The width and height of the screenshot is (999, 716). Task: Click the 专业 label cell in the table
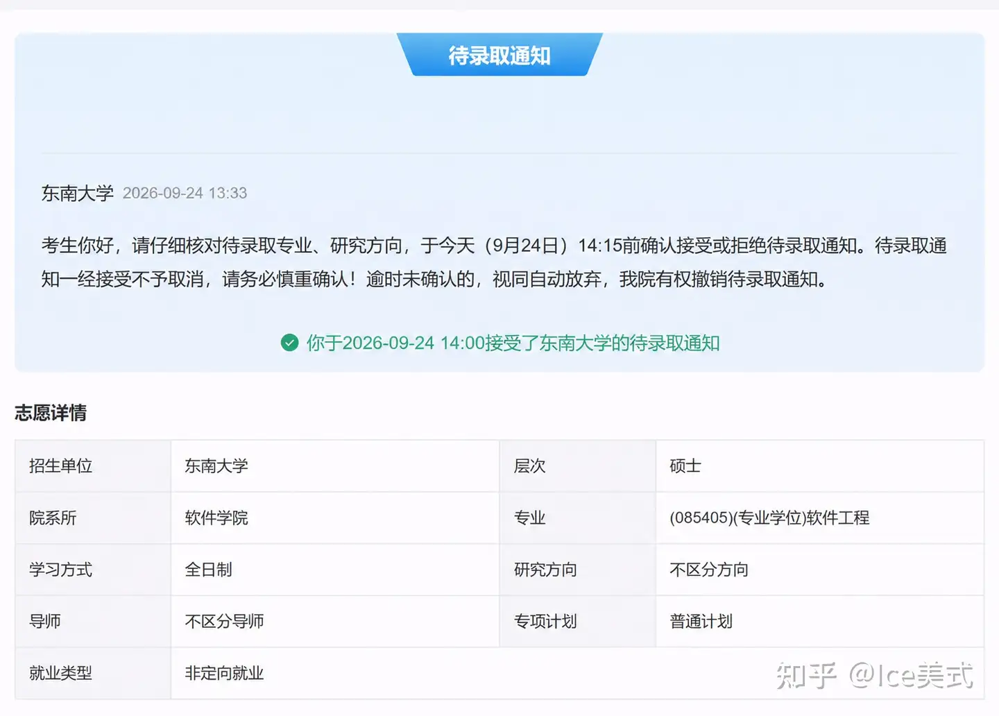pyautogui.click(x=578, y=518)
